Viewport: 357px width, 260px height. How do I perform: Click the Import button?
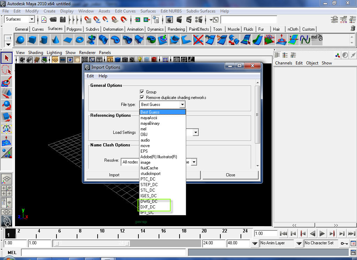click(114, 175)
